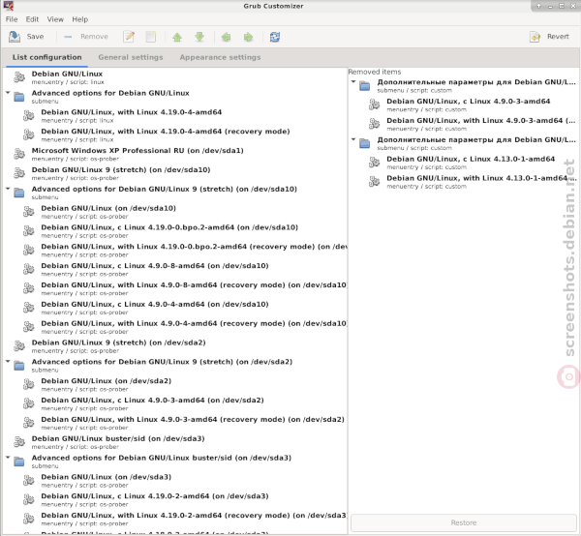Open the View menu

(x=55, y=19)
